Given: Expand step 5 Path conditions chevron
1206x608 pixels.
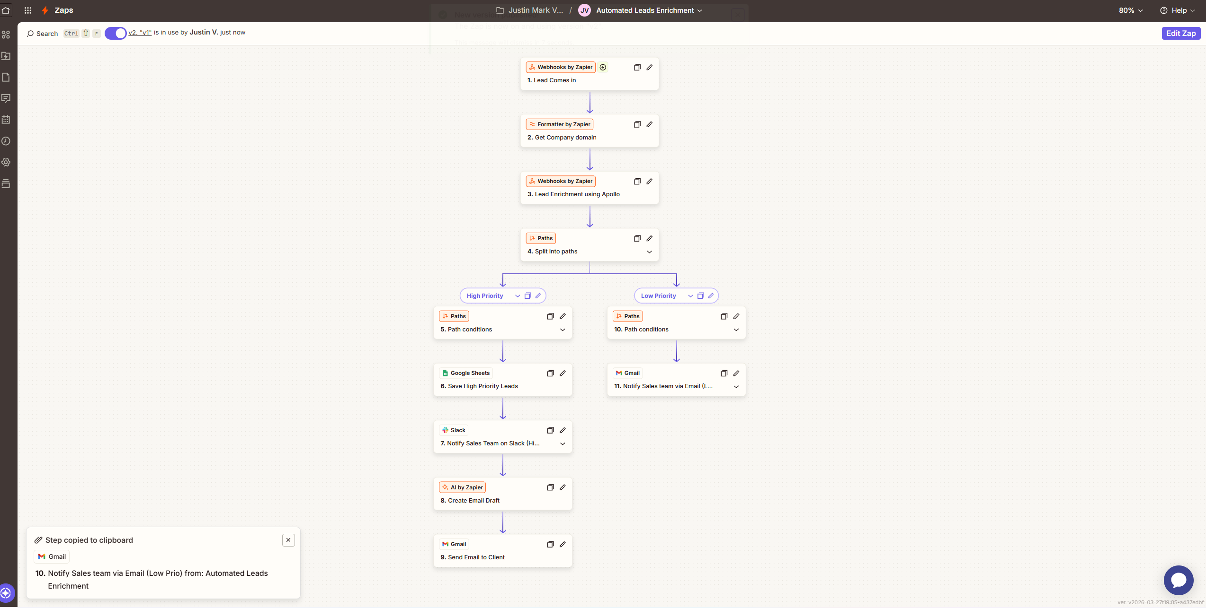Looking at the screenshot, I should pyautogui.click(x=563, y=330).
